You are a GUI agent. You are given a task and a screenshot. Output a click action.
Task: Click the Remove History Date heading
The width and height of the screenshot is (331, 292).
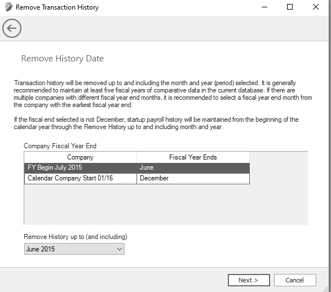63,59
